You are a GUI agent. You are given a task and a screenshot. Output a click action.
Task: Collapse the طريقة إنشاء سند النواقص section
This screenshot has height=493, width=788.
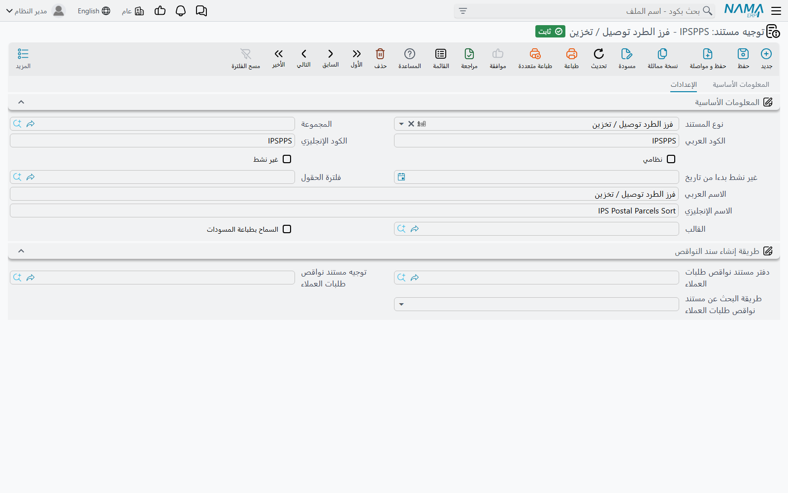21,251
